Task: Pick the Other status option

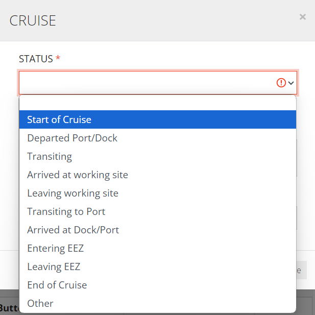Action: tap(157, 303)
